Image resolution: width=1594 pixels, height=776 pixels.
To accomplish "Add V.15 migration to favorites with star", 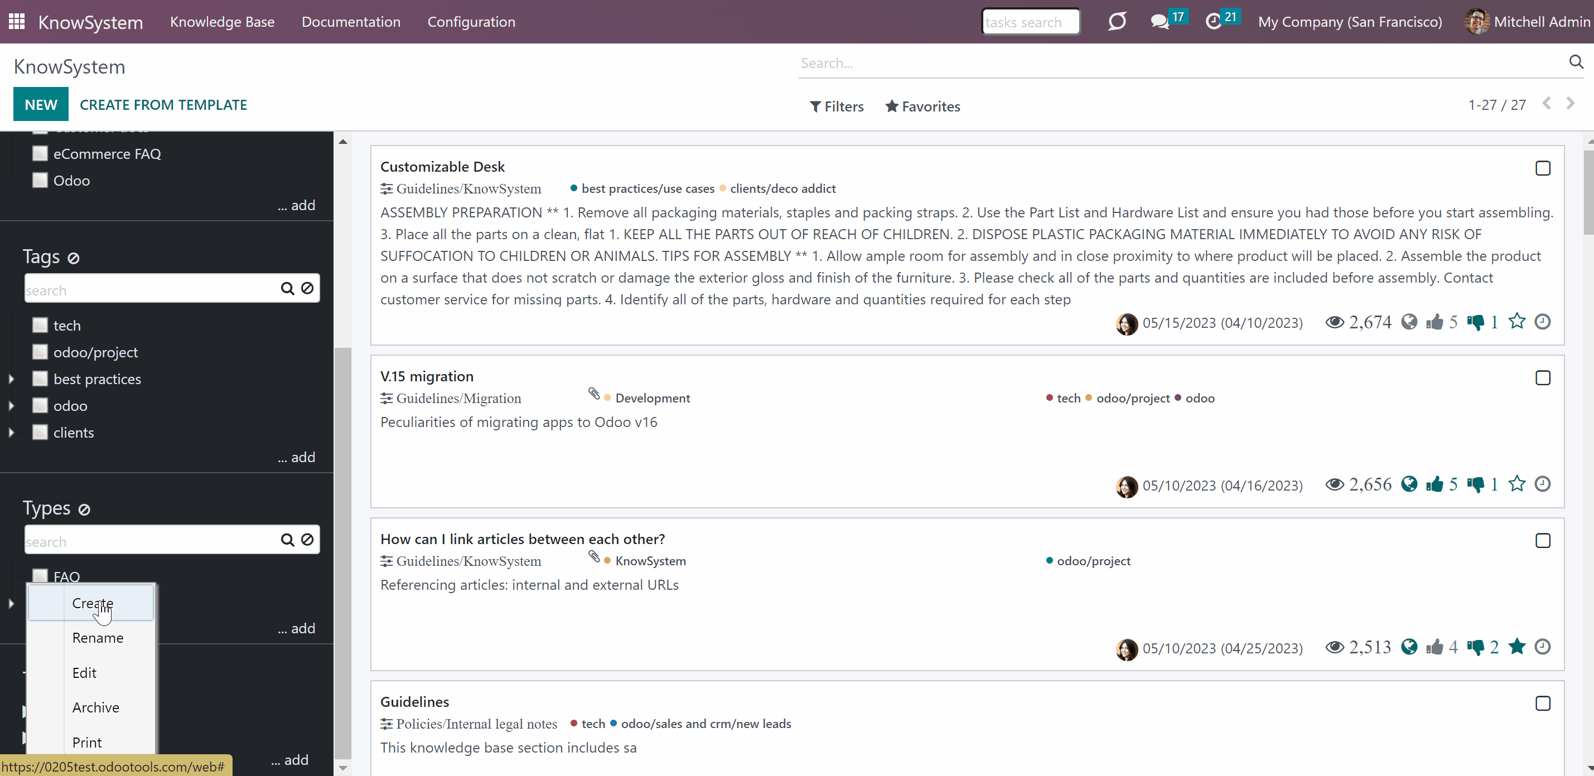I will [1516, 483].
